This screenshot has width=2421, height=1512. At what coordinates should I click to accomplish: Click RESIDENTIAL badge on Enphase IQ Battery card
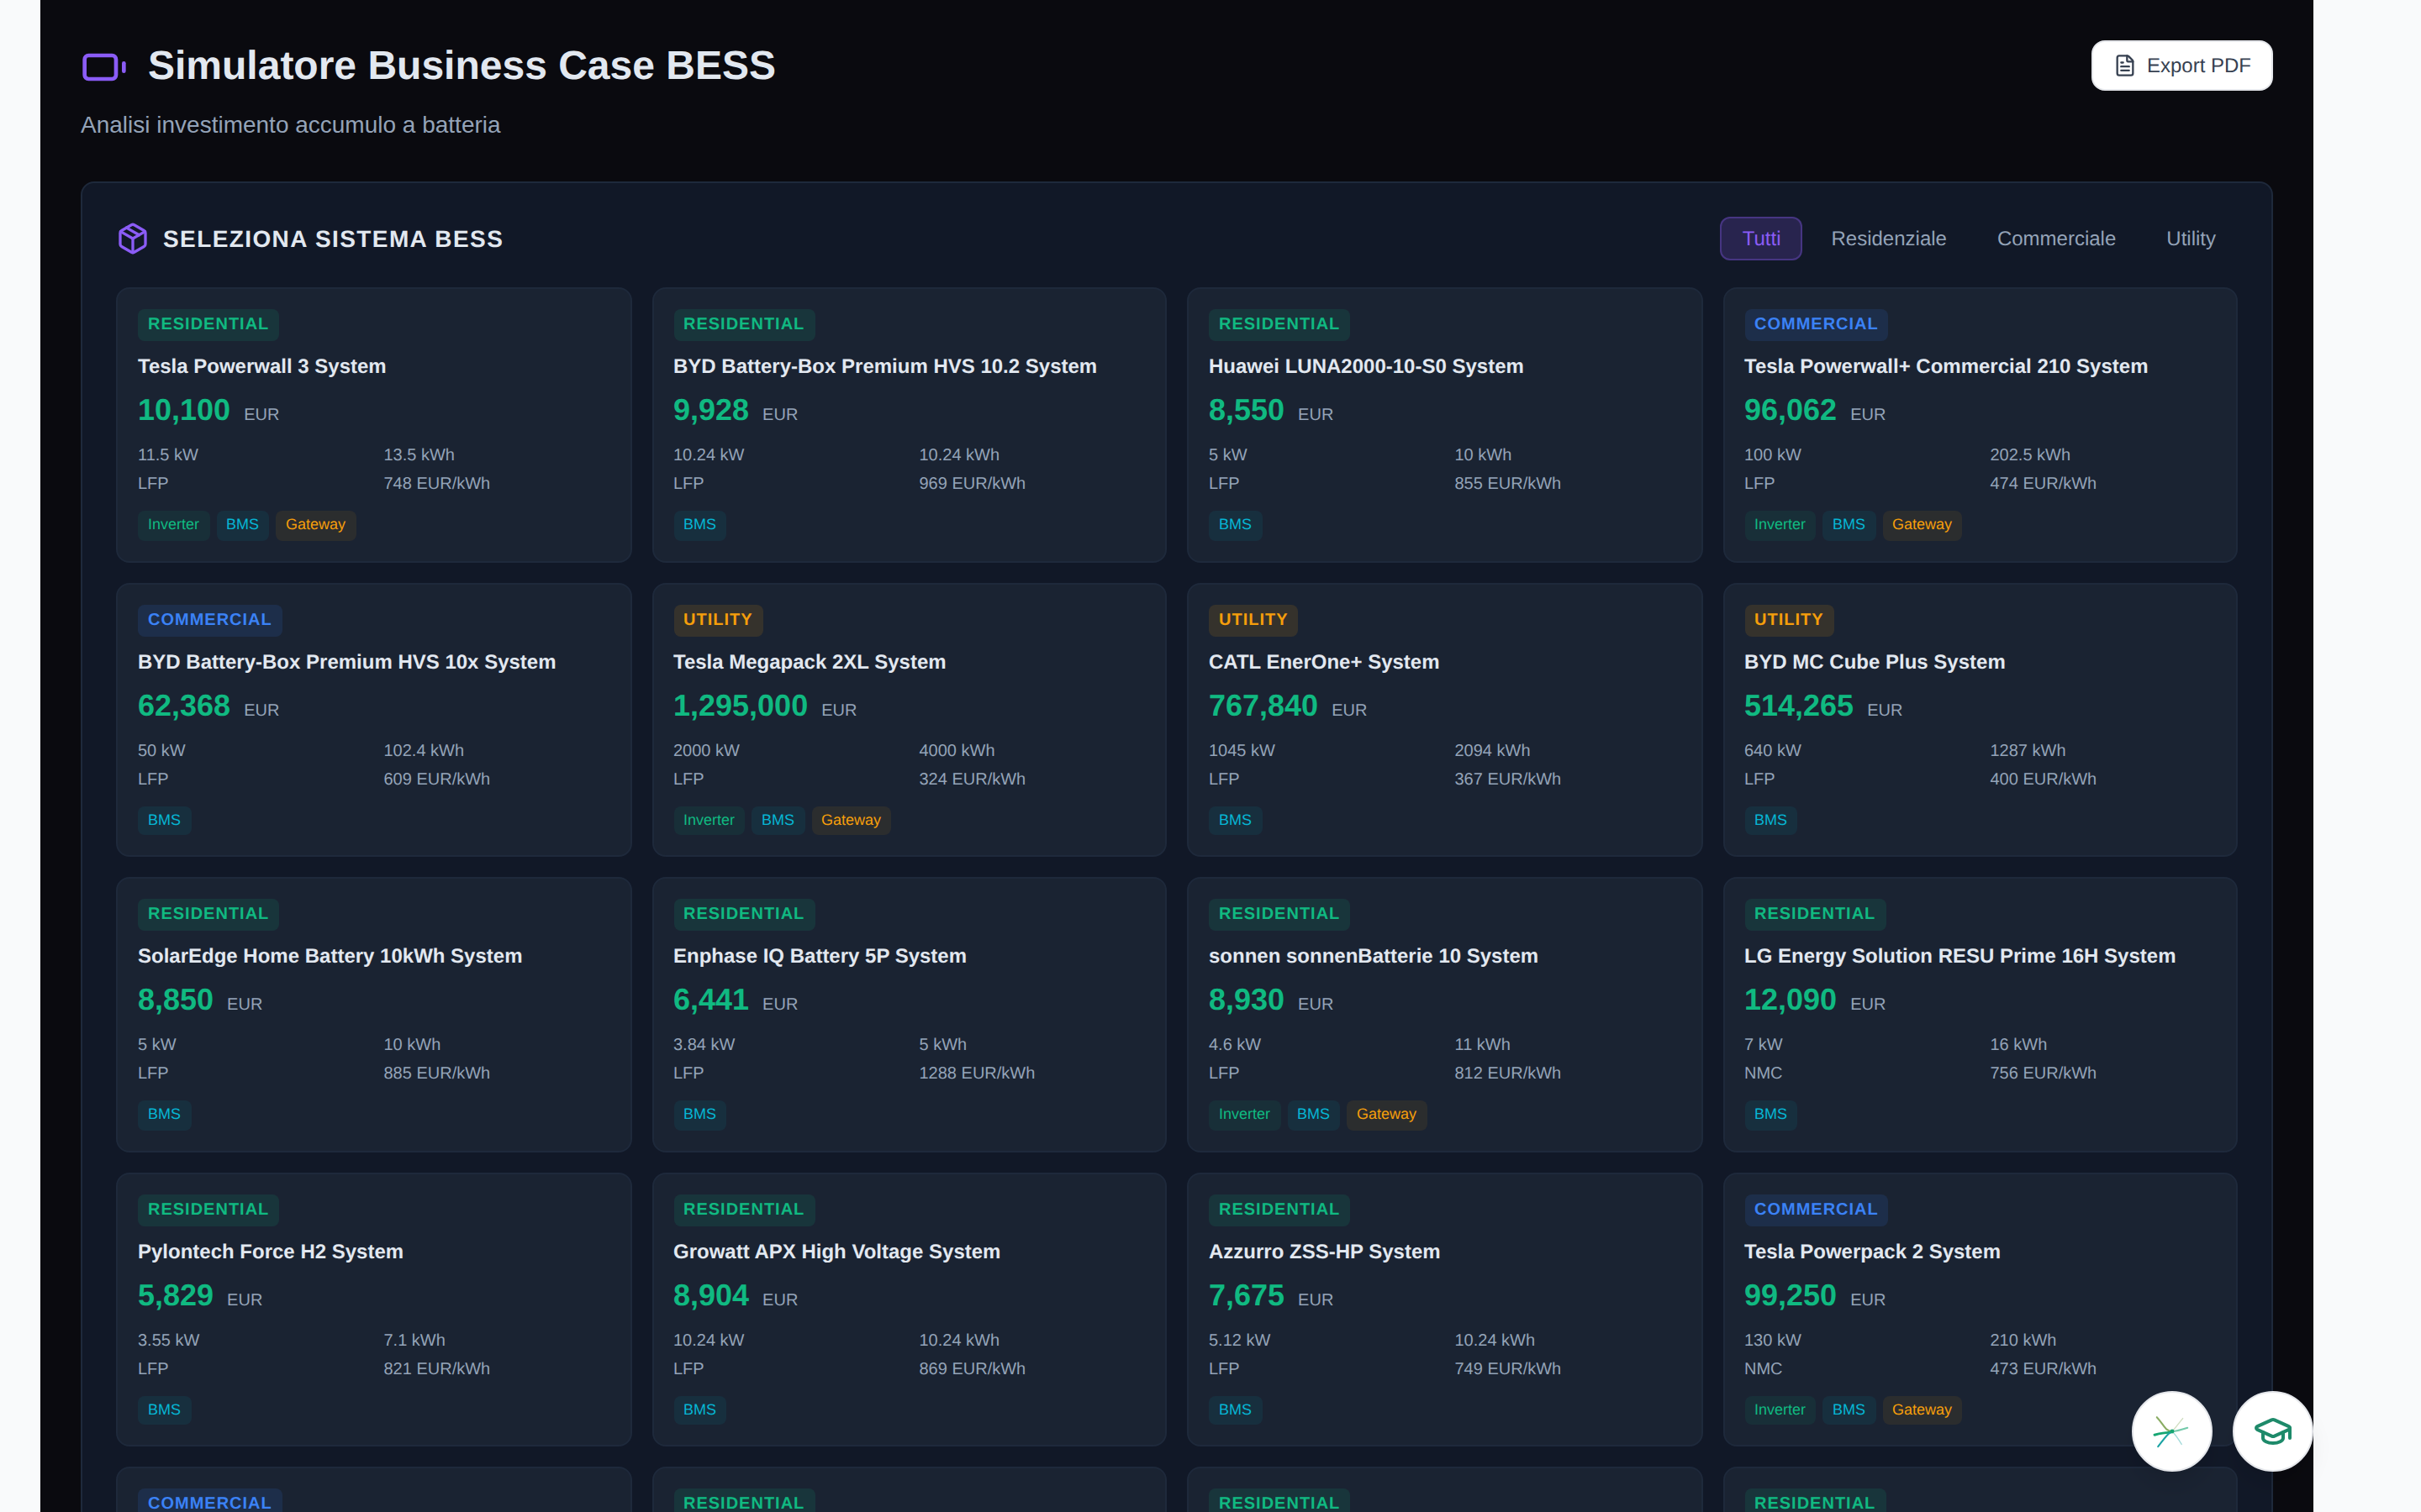click(x=742, y=914)
